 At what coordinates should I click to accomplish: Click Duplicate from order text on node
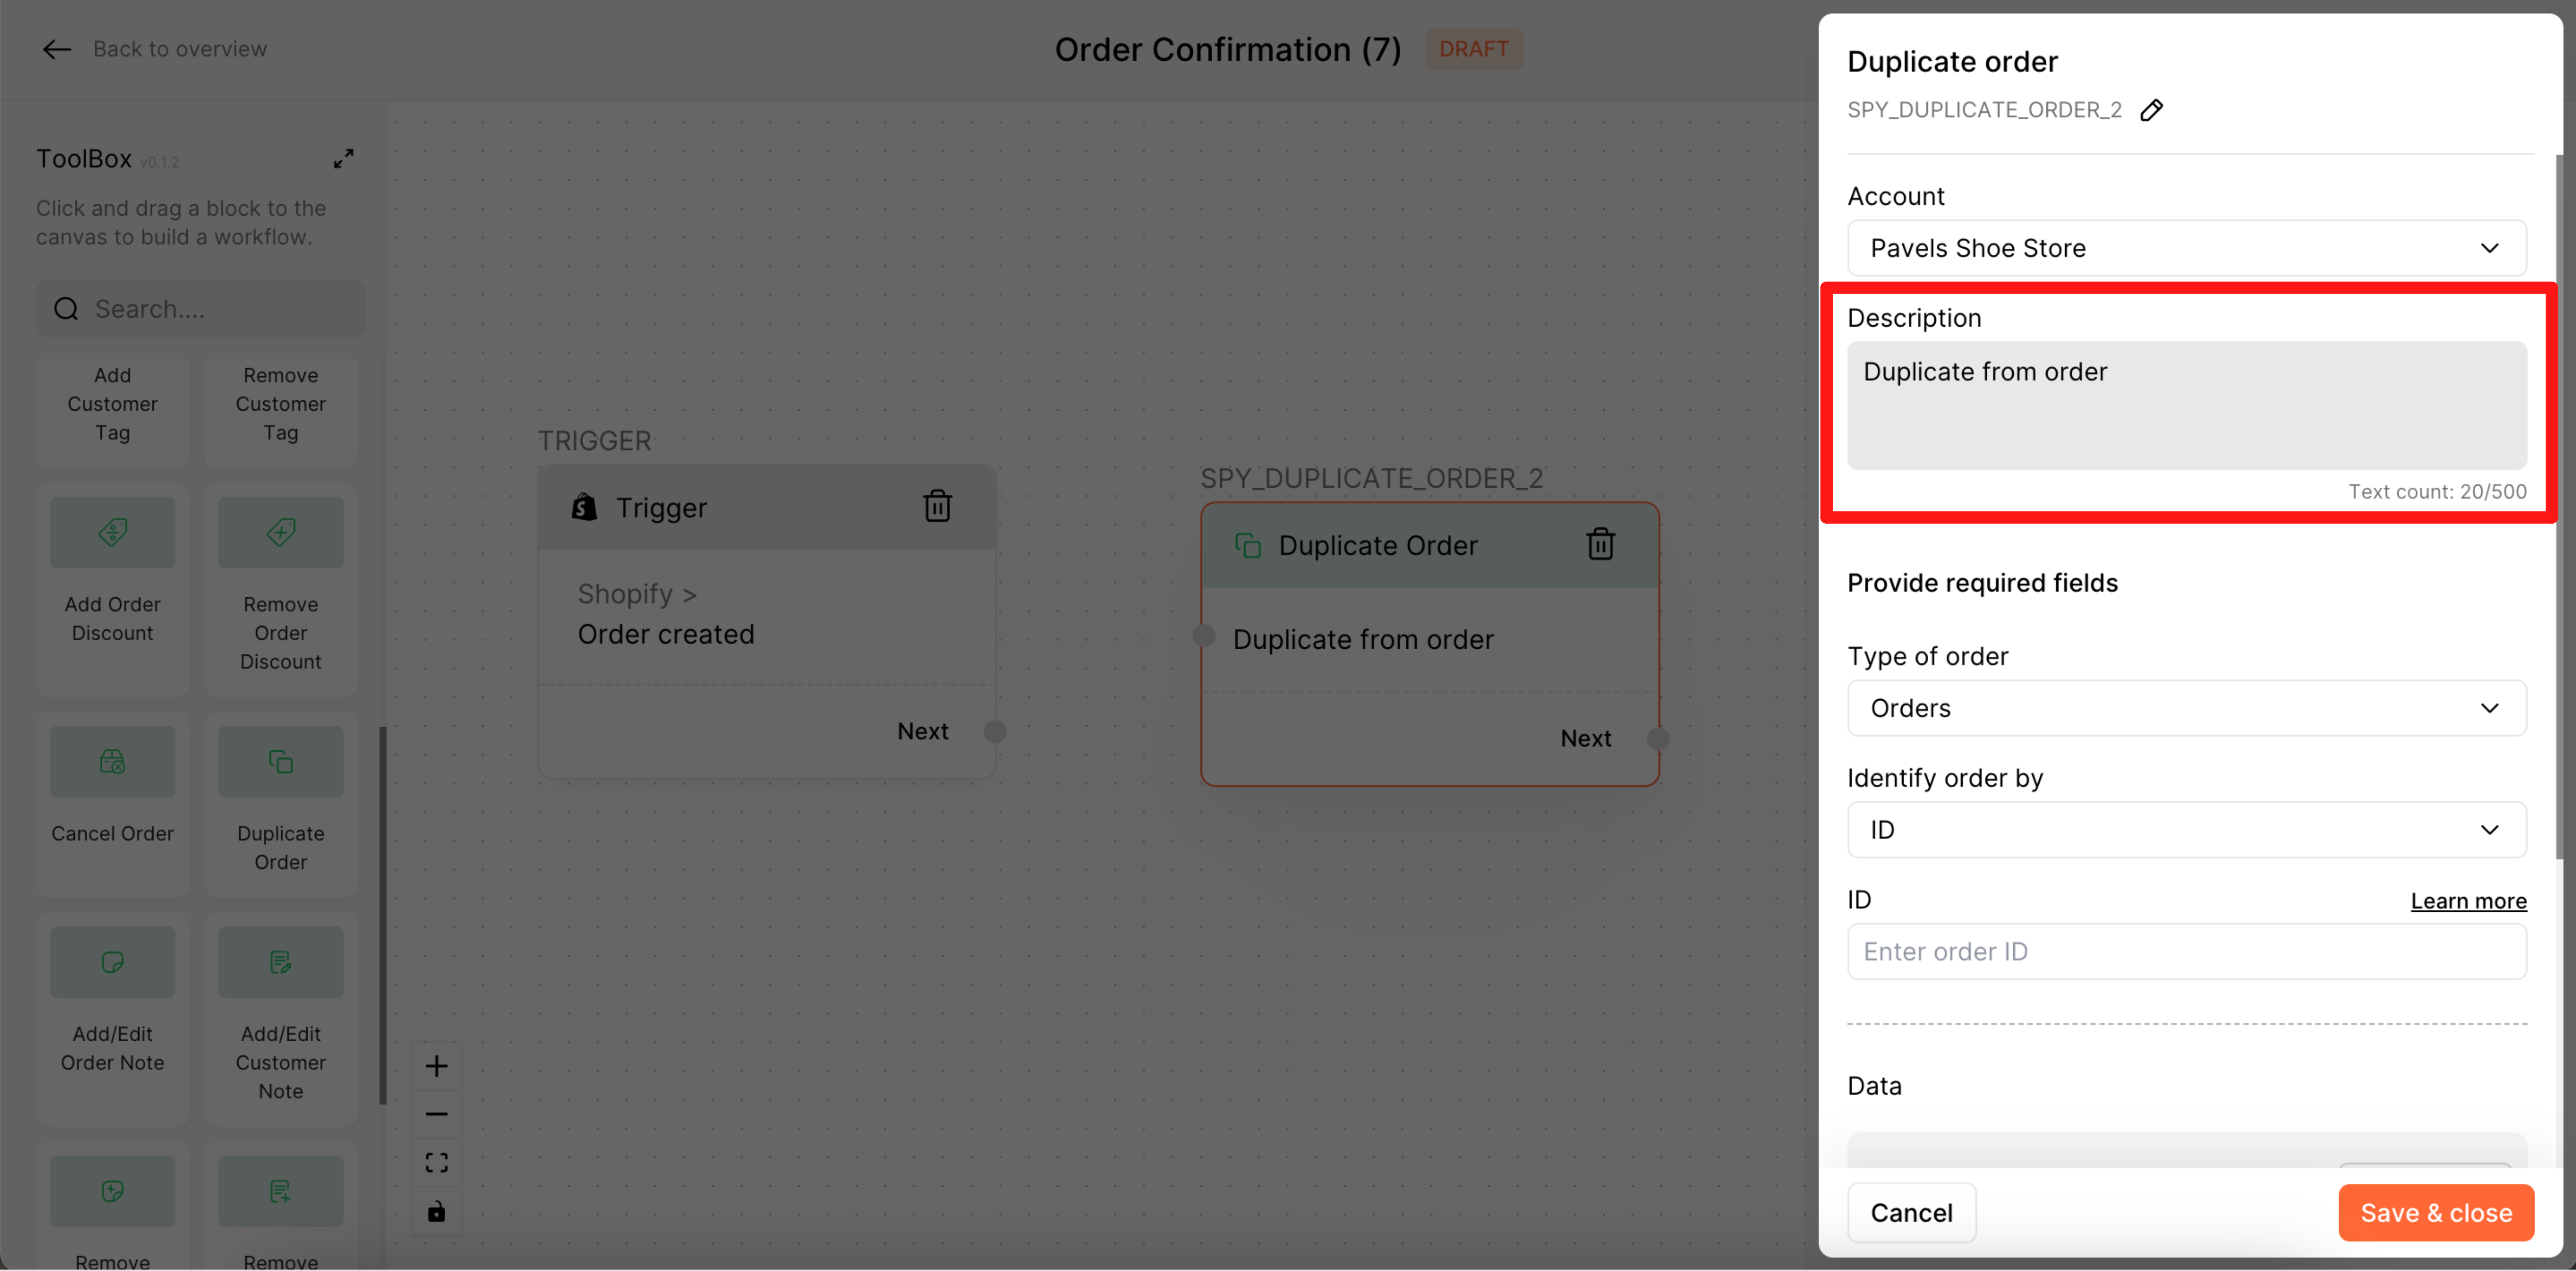(1363, 639)
